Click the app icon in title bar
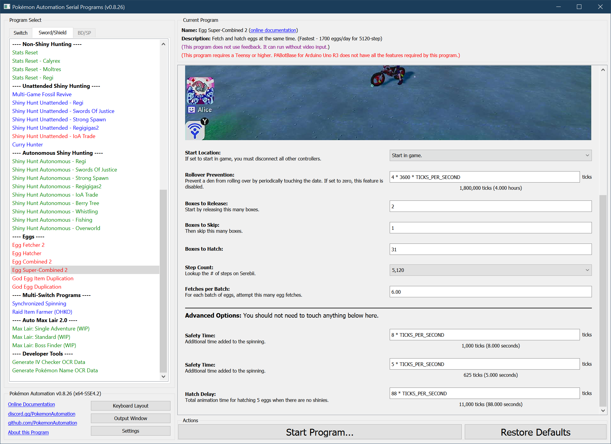 [7, 7]
